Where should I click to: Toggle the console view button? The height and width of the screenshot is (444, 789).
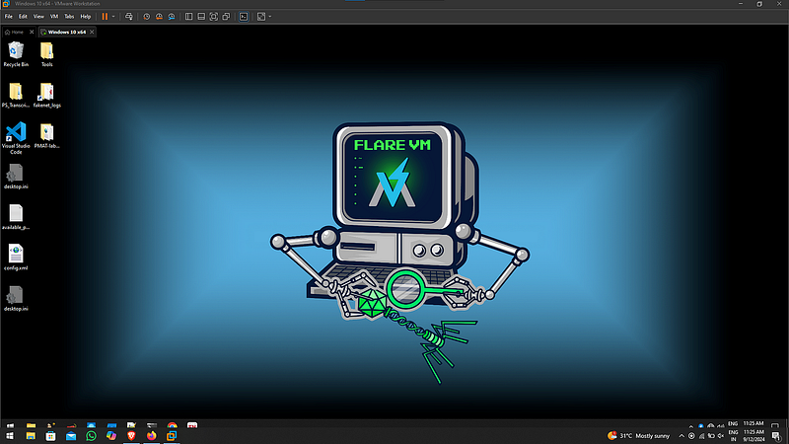tap(244, 17)
